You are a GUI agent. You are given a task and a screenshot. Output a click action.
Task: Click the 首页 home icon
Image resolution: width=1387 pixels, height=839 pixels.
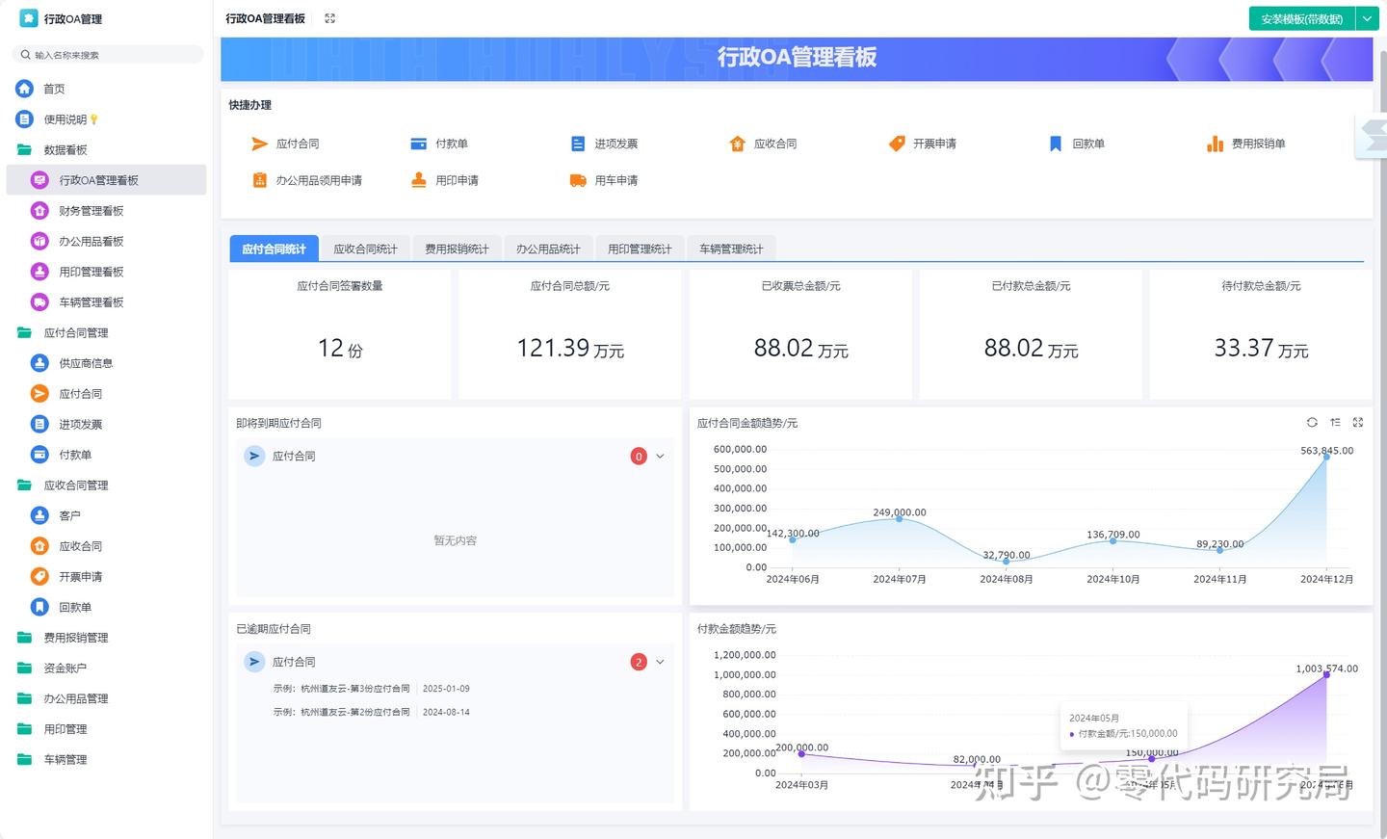point(23,88)
